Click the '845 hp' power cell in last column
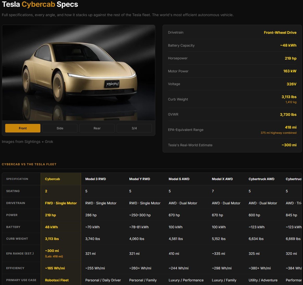 pyautogui.click(x=291, y=215)
